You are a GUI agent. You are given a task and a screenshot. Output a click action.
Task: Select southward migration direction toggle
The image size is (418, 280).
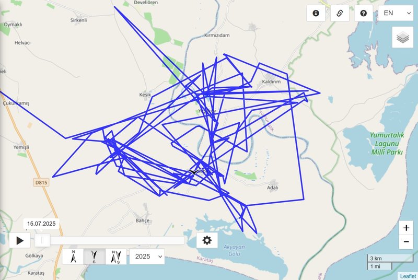click(x=95, y=256)
